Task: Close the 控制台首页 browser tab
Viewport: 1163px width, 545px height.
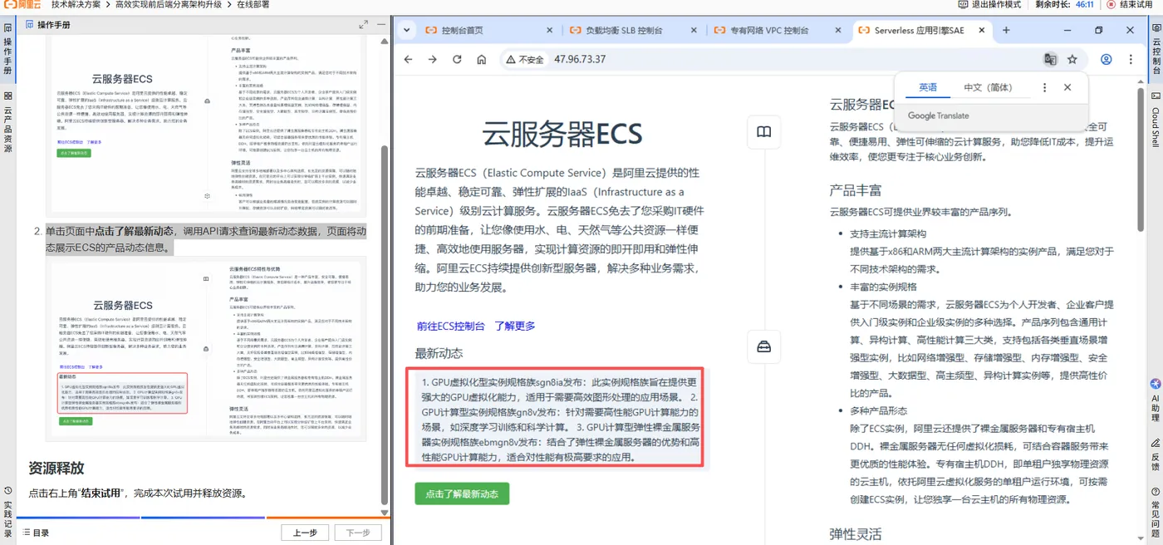Action: pos(549,31)
